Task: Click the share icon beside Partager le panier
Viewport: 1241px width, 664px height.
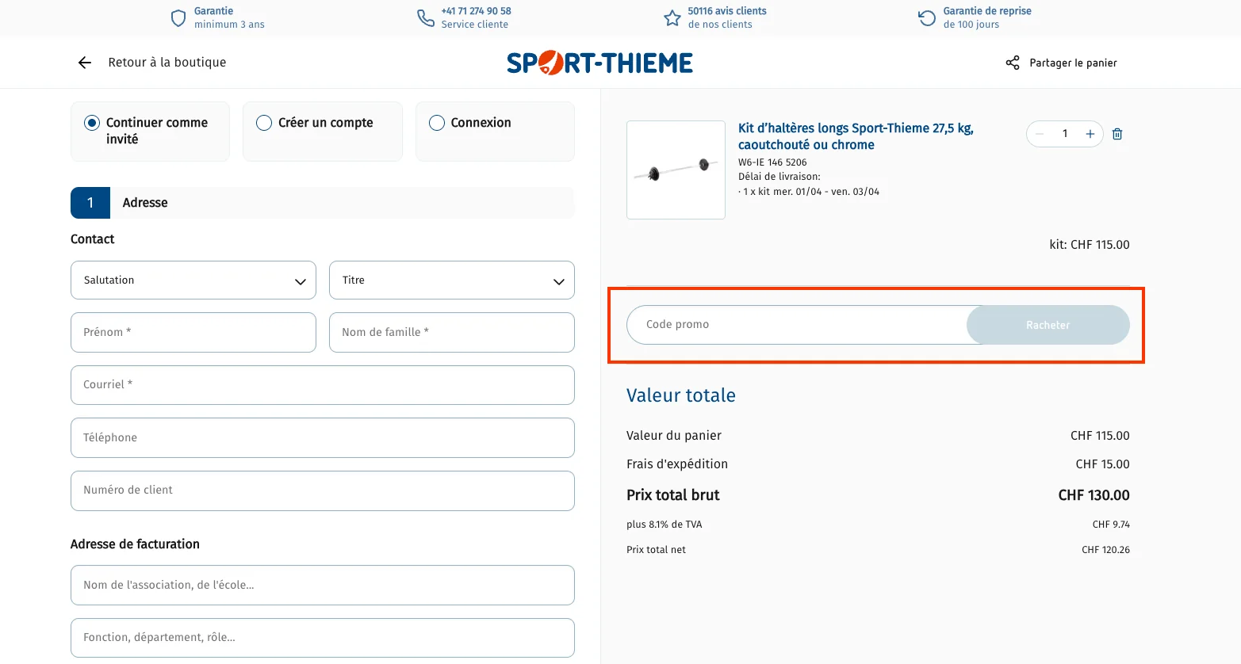Action: (1012, 62)
